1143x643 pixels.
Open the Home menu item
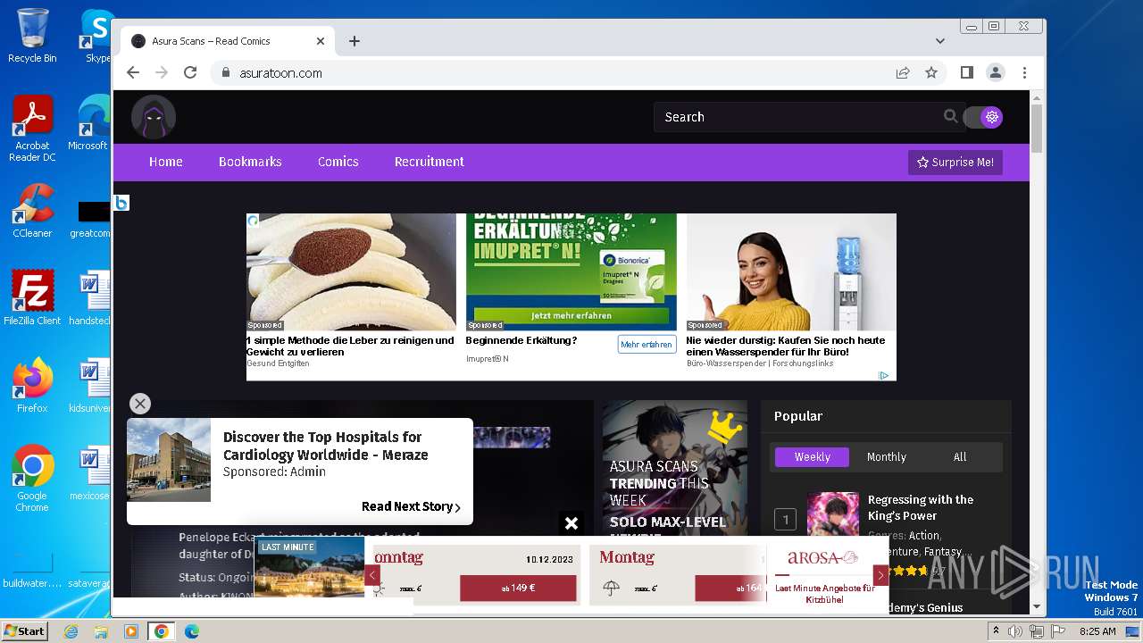coord(166,162)
